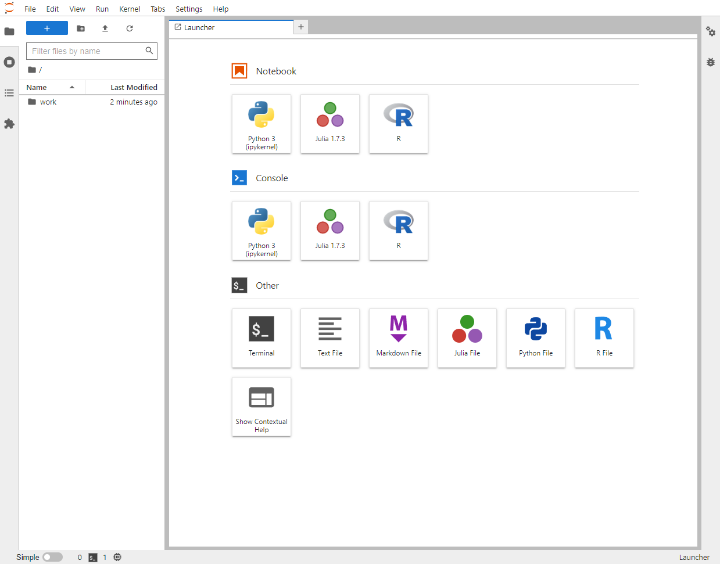
Task: Open the Table of Contents sidebar panel
Action: click(9, 93)
